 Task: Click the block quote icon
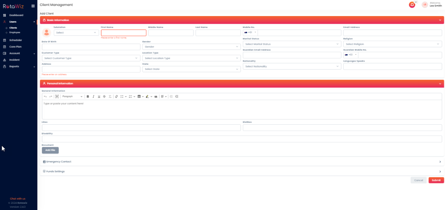click(x=156, y=96)
